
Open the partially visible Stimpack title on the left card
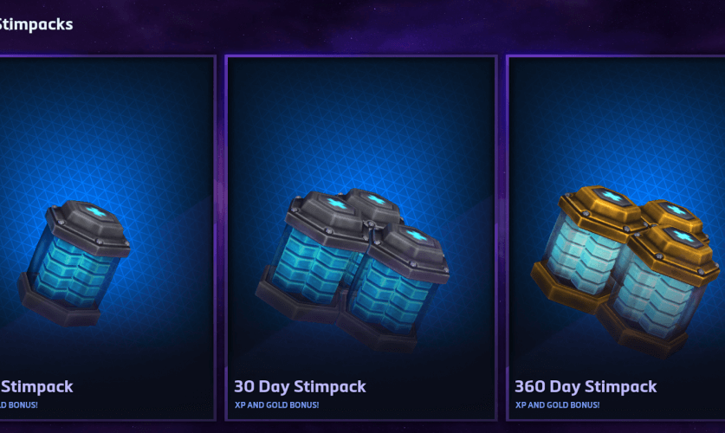coord(36,386)
